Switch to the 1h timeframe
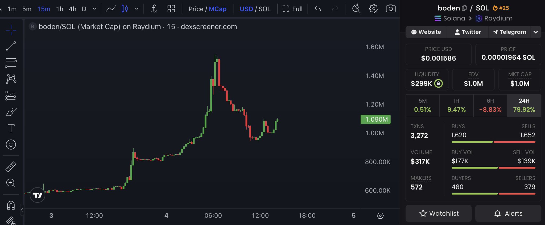The image size is (545, 225). (x=60, y=9)
